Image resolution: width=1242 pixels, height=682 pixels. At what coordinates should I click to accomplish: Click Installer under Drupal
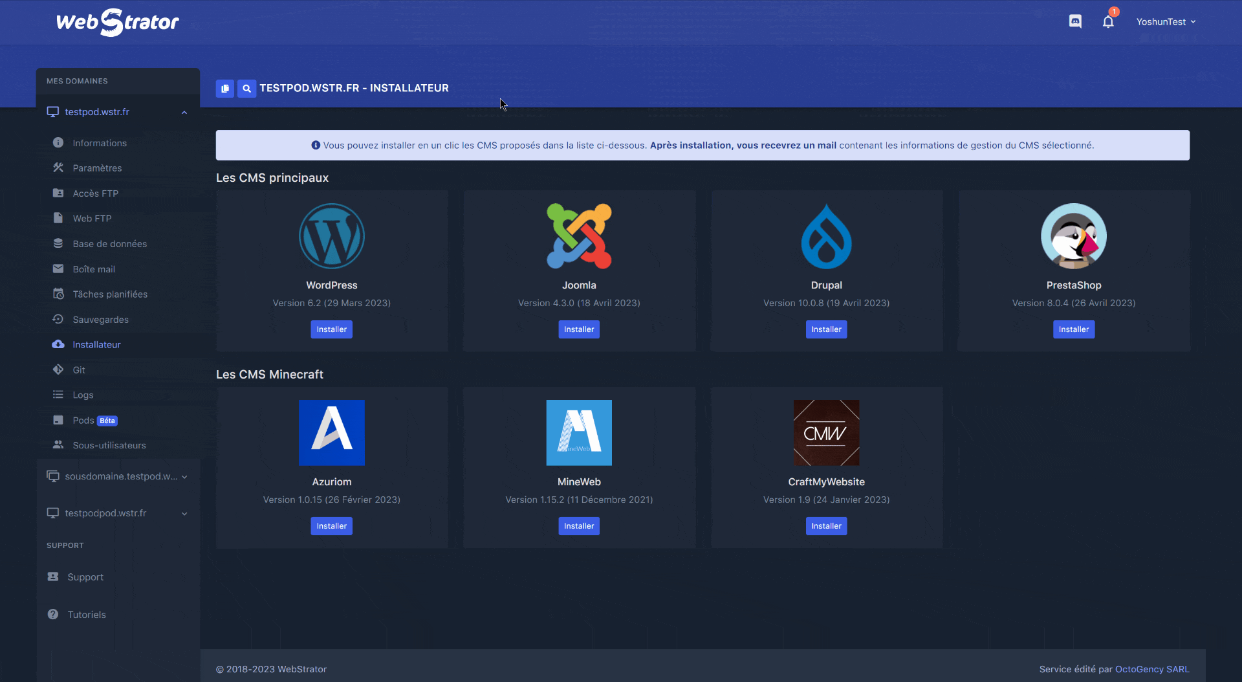[x=827, y=329]
